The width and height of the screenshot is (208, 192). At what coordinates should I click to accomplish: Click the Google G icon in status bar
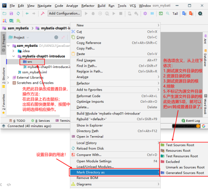click(204, 126)
